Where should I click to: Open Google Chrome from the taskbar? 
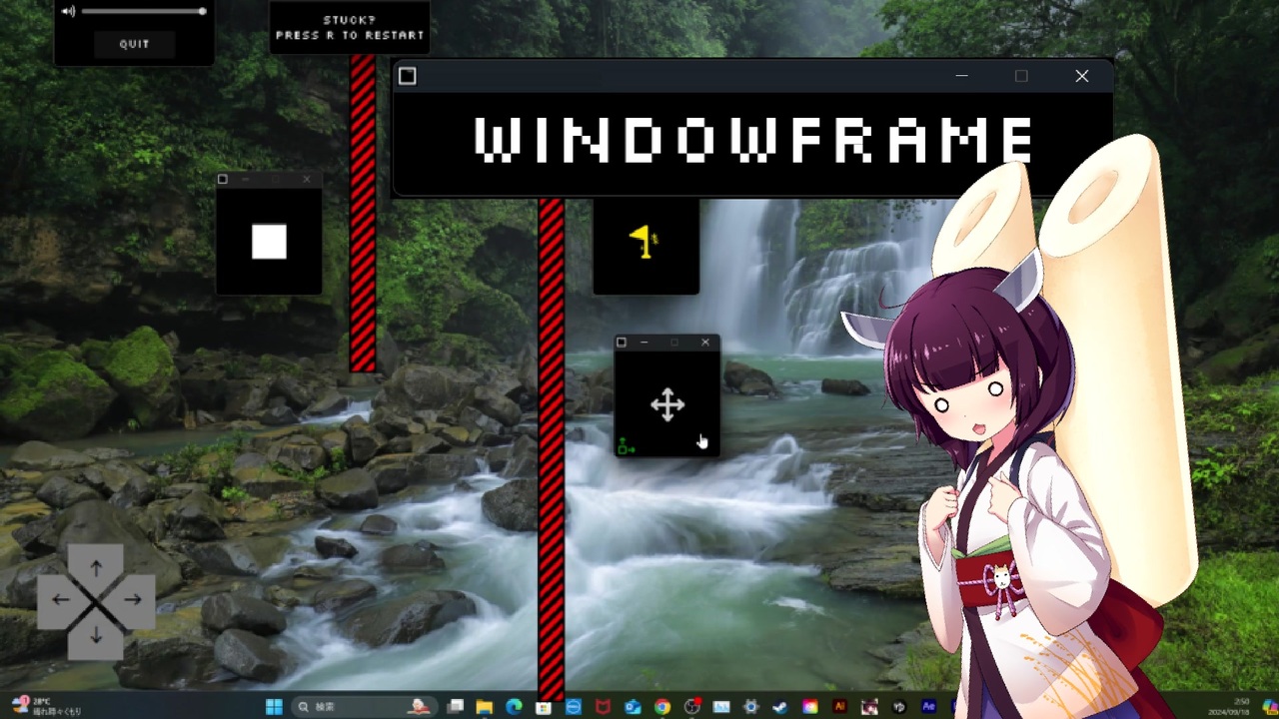click(x=660, y=707)
